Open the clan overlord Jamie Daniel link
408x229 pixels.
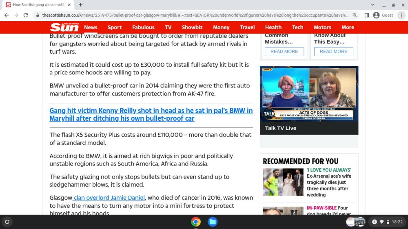(109, 198)
